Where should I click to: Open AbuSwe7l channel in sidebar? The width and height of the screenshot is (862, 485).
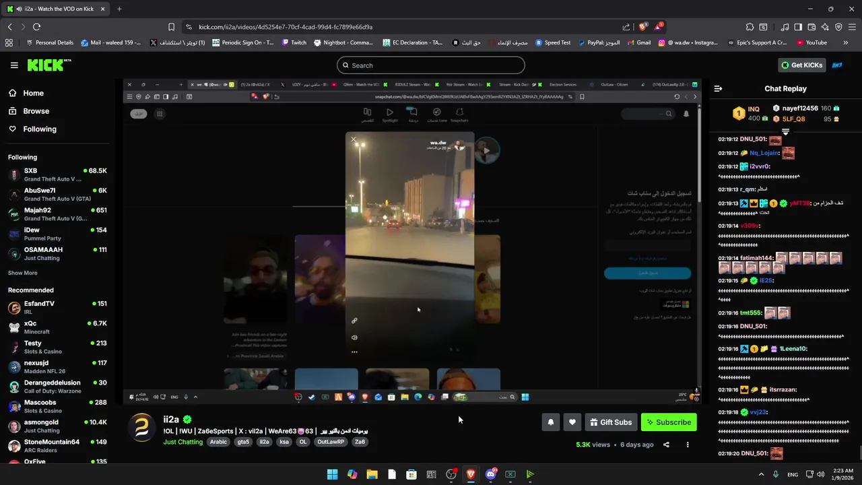click(57, 195)
